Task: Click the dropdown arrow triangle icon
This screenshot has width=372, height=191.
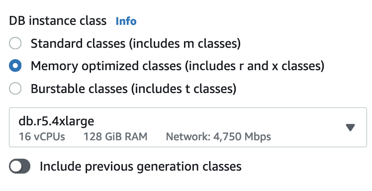Action: coord(350,128)
